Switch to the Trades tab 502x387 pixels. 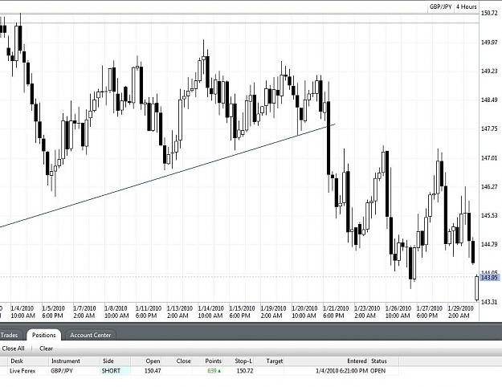pyautogui.click(x=9, y=335)
